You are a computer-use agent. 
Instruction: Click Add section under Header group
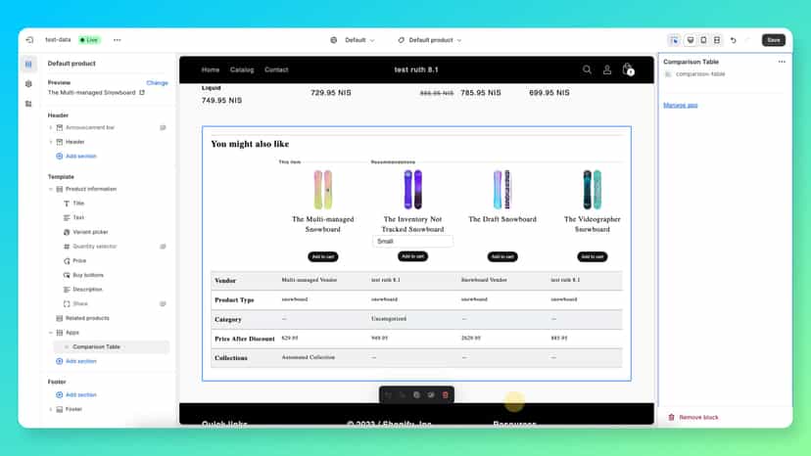coord(76,157)
